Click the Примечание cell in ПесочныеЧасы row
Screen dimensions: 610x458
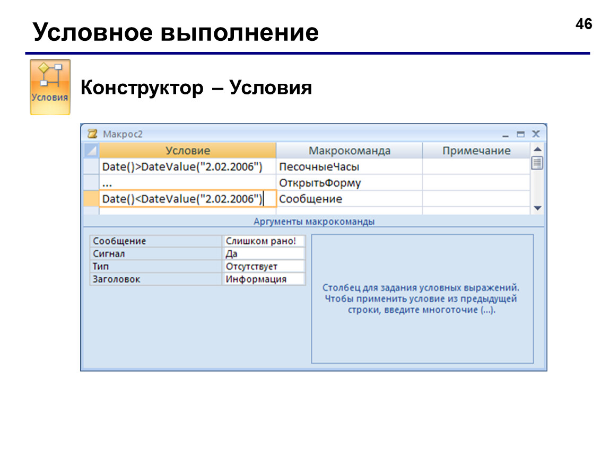(476, 166)
